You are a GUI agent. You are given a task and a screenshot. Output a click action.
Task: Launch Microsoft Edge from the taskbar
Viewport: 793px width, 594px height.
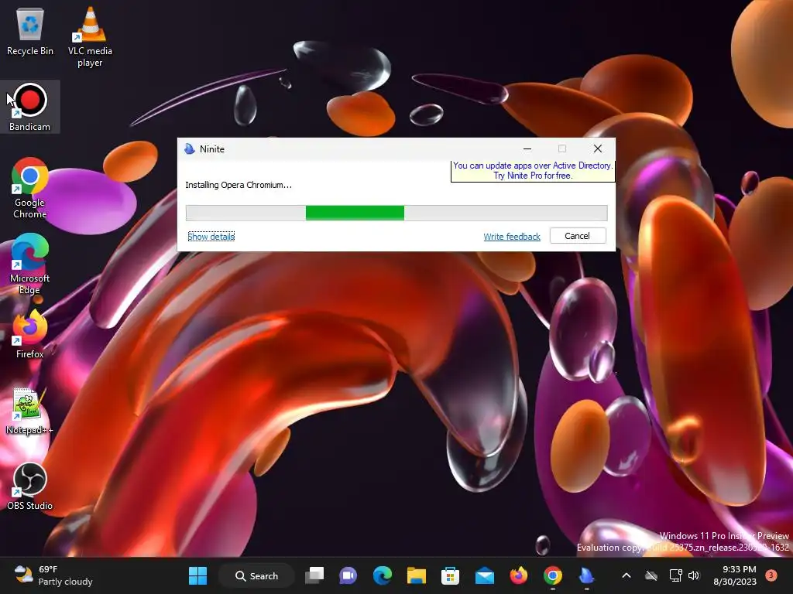tap(383, 575)
